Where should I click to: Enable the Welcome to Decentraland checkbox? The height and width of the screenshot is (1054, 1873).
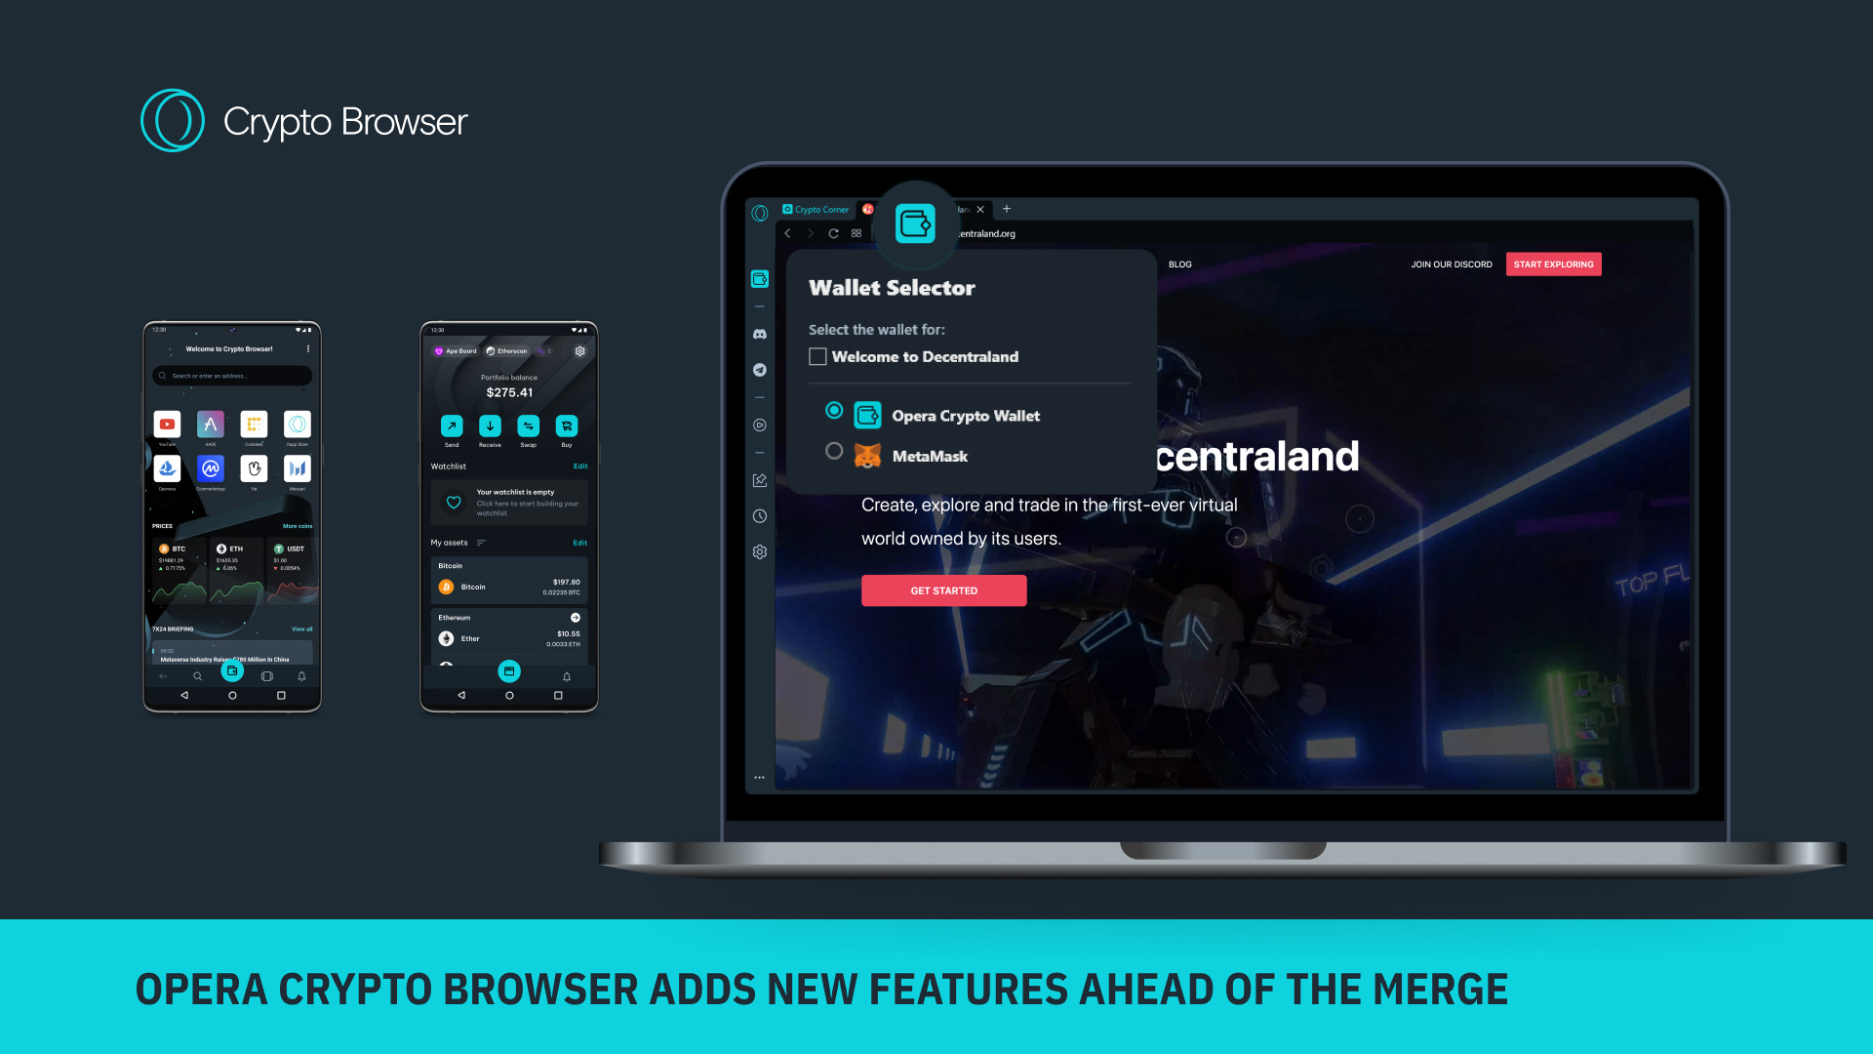click(816, 358)
